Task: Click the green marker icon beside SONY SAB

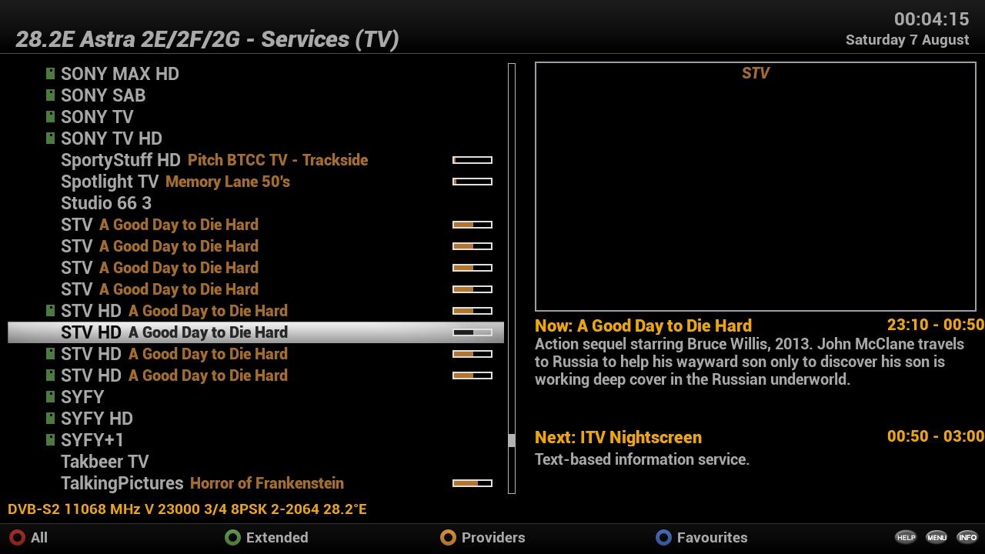Action: pyautogui.click(x=50, y=95)
